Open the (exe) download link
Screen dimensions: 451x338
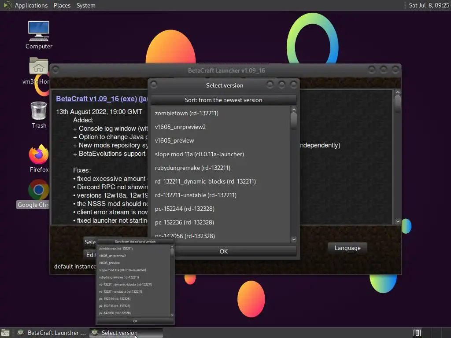tap(129, 99)
